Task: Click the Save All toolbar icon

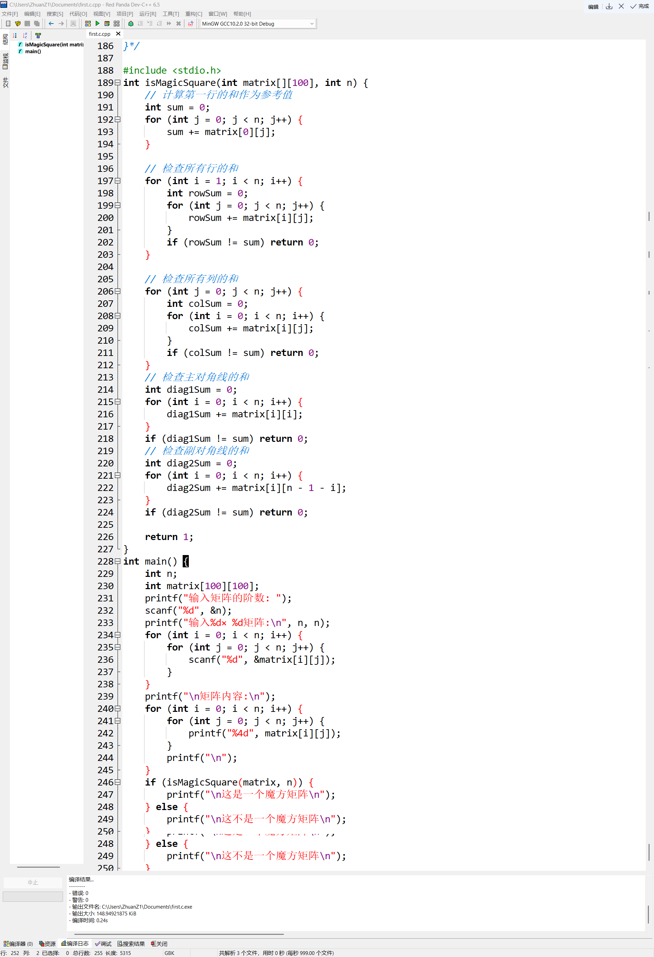Action: (36, 24)
